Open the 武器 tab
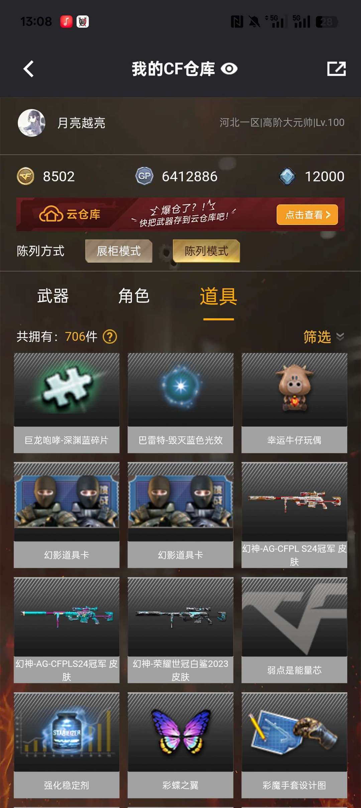The image size is (361, 808). pos(53,296)
